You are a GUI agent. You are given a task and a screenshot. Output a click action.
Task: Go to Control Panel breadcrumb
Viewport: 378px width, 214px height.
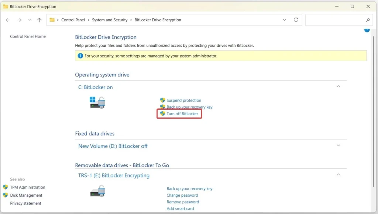73,20
